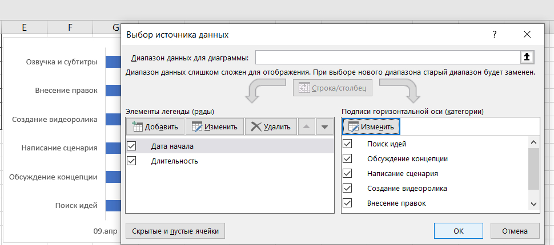554x245 pixels.
Task: Open the dialog help question mark
Action: 495,35
